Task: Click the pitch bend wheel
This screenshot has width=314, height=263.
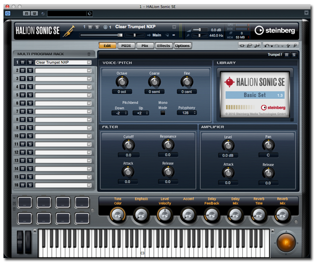Action: 20,242
